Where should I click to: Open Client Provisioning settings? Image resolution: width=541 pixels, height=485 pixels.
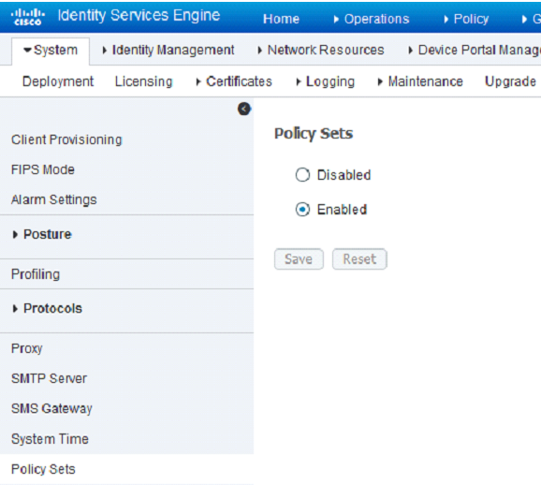66,140
